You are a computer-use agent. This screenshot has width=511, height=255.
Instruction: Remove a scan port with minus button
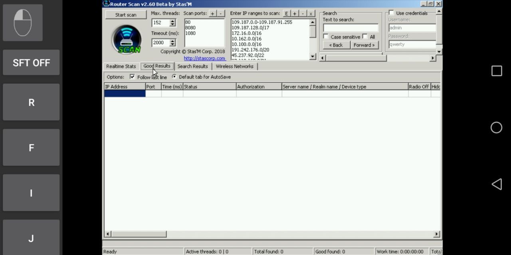221,13
